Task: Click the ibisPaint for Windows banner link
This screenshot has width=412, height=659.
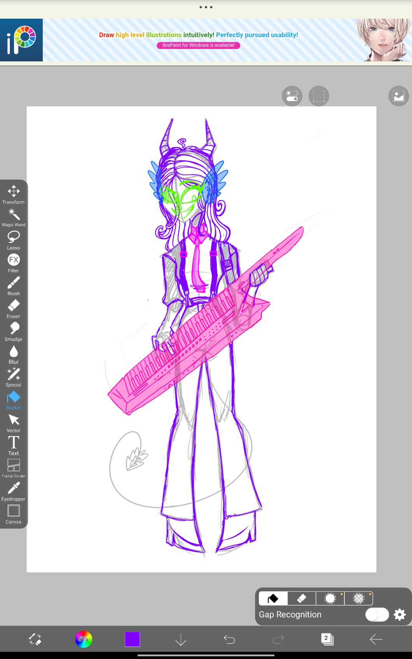Action: click(x=198, y=45)
